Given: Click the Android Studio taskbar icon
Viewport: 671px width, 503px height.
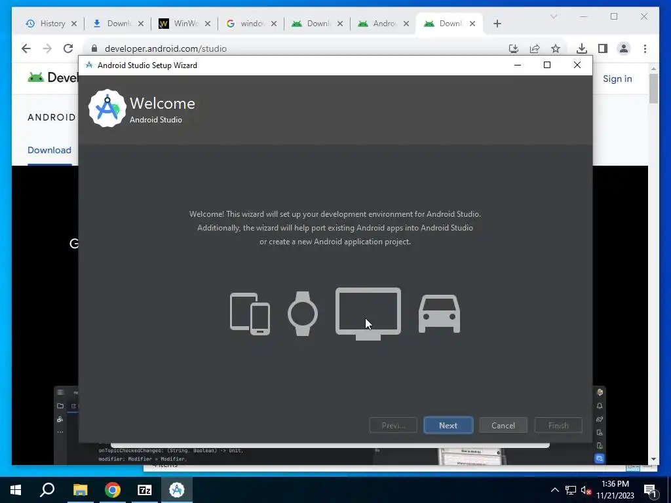Looking at the screenshot, I should click(177, 490).
